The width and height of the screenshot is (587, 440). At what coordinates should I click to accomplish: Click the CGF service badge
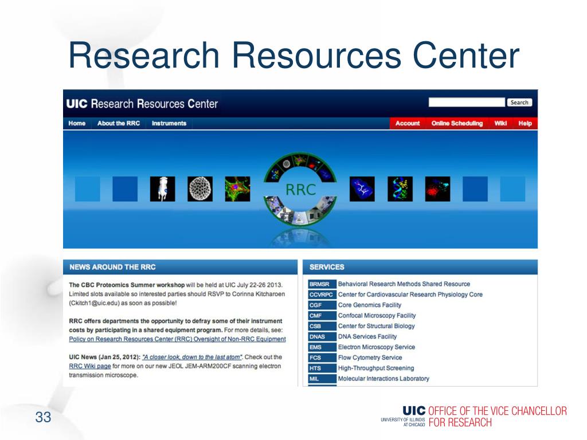(322, 305)
